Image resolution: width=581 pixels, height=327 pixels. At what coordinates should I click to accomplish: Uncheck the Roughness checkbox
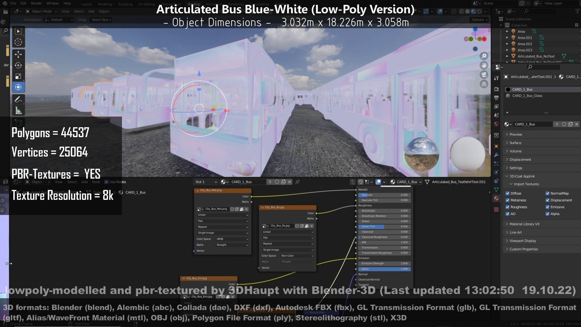[x=507, y=207]
